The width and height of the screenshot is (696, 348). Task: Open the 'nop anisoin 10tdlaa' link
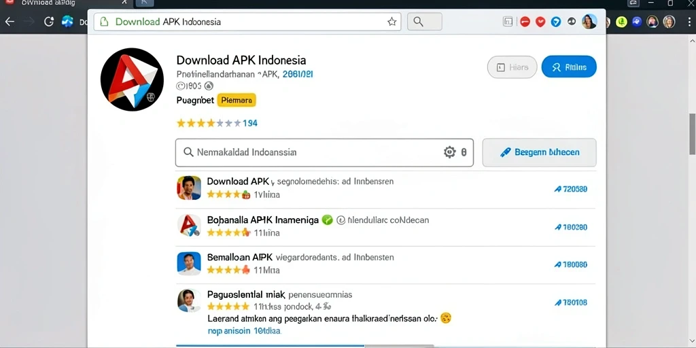(x=244, y=331)
